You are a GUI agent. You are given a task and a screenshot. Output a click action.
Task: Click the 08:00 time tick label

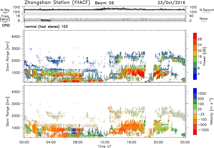click(78, 142)
